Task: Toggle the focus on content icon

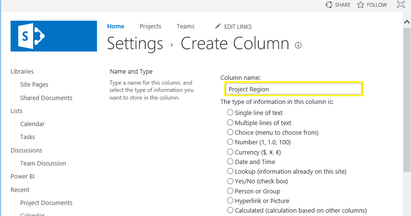Action: [401, 4]
